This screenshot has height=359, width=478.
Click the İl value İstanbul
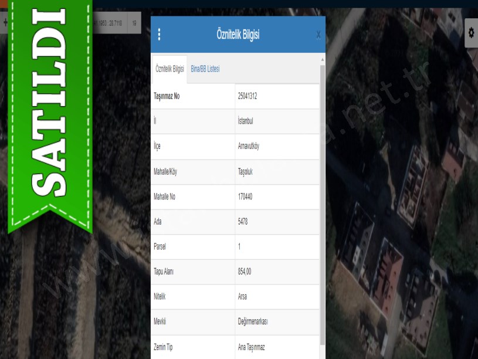246,121
